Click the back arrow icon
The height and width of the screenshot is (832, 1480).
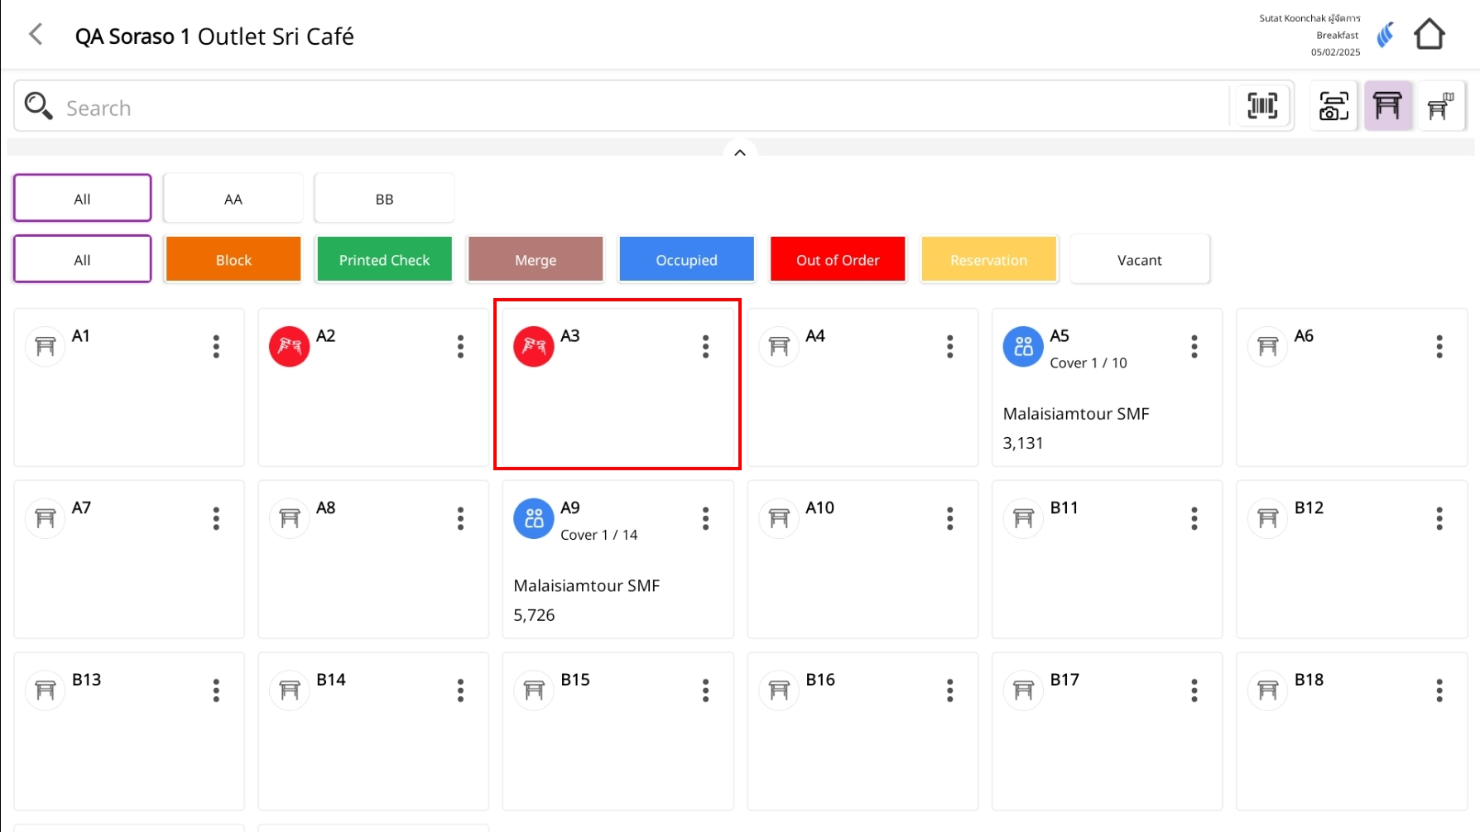(x=36, y=35)
